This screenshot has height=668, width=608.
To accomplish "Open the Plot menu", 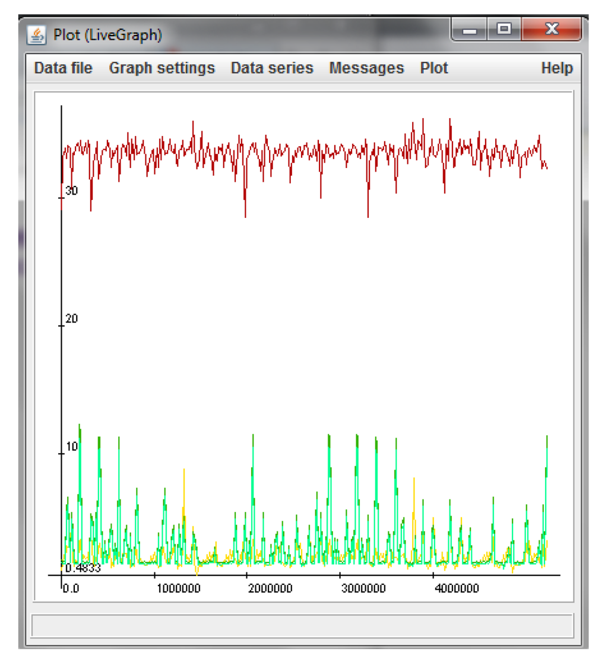I will click(434, 68).
